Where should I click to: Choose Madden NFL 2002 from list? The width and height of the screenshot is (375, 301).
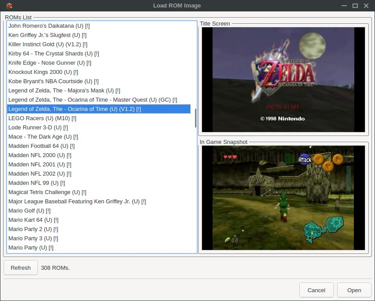click(40, 174)
